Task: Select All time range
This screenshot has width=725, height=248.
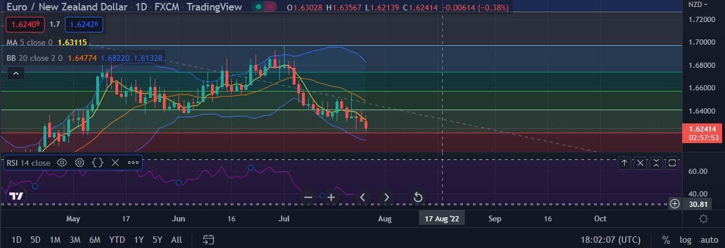Action: point(177,239)
